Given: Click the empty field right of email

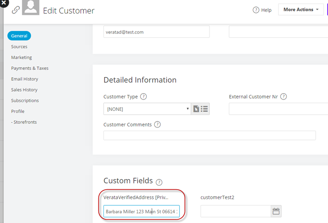Looking at the screenshot, I should [x=278, y=32].
